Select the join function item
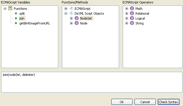The image size is (183, 106). [22, 18]
